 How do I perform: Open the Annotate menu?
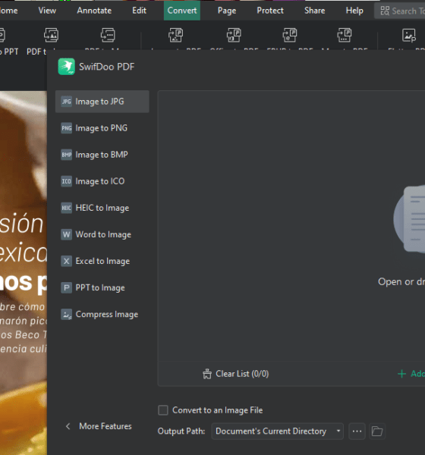(x=94, y=11)
